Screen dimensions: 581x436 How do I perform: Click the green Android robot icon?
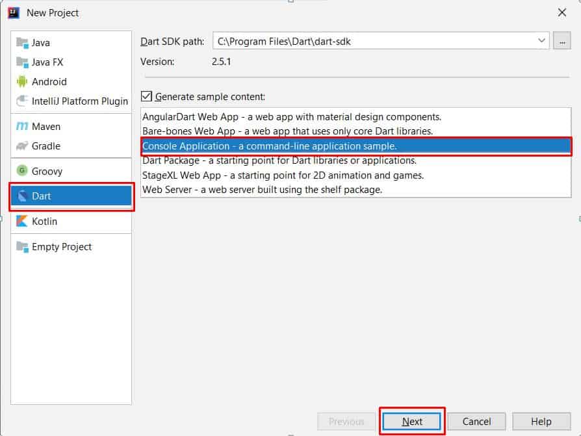tap(22, 81)
